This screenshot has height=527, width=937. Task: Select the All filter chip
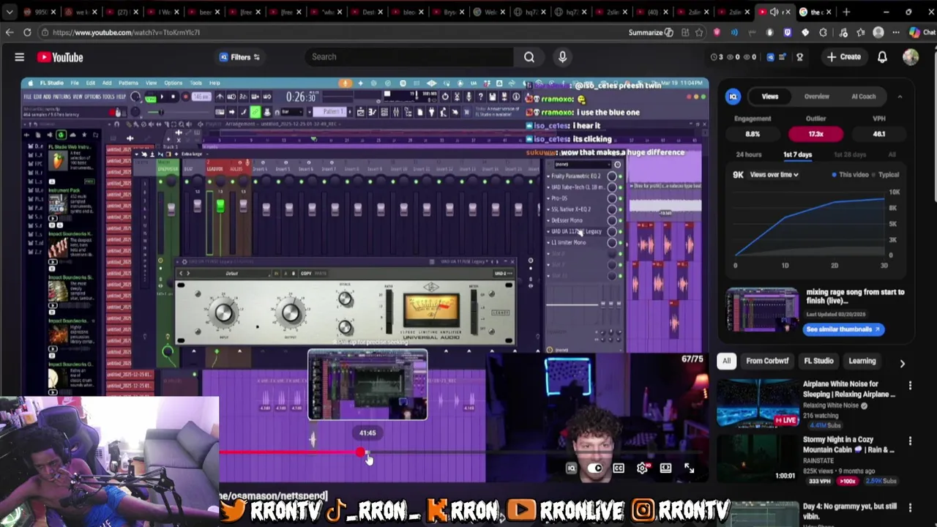pyautogui.click(x=726, y=361)
